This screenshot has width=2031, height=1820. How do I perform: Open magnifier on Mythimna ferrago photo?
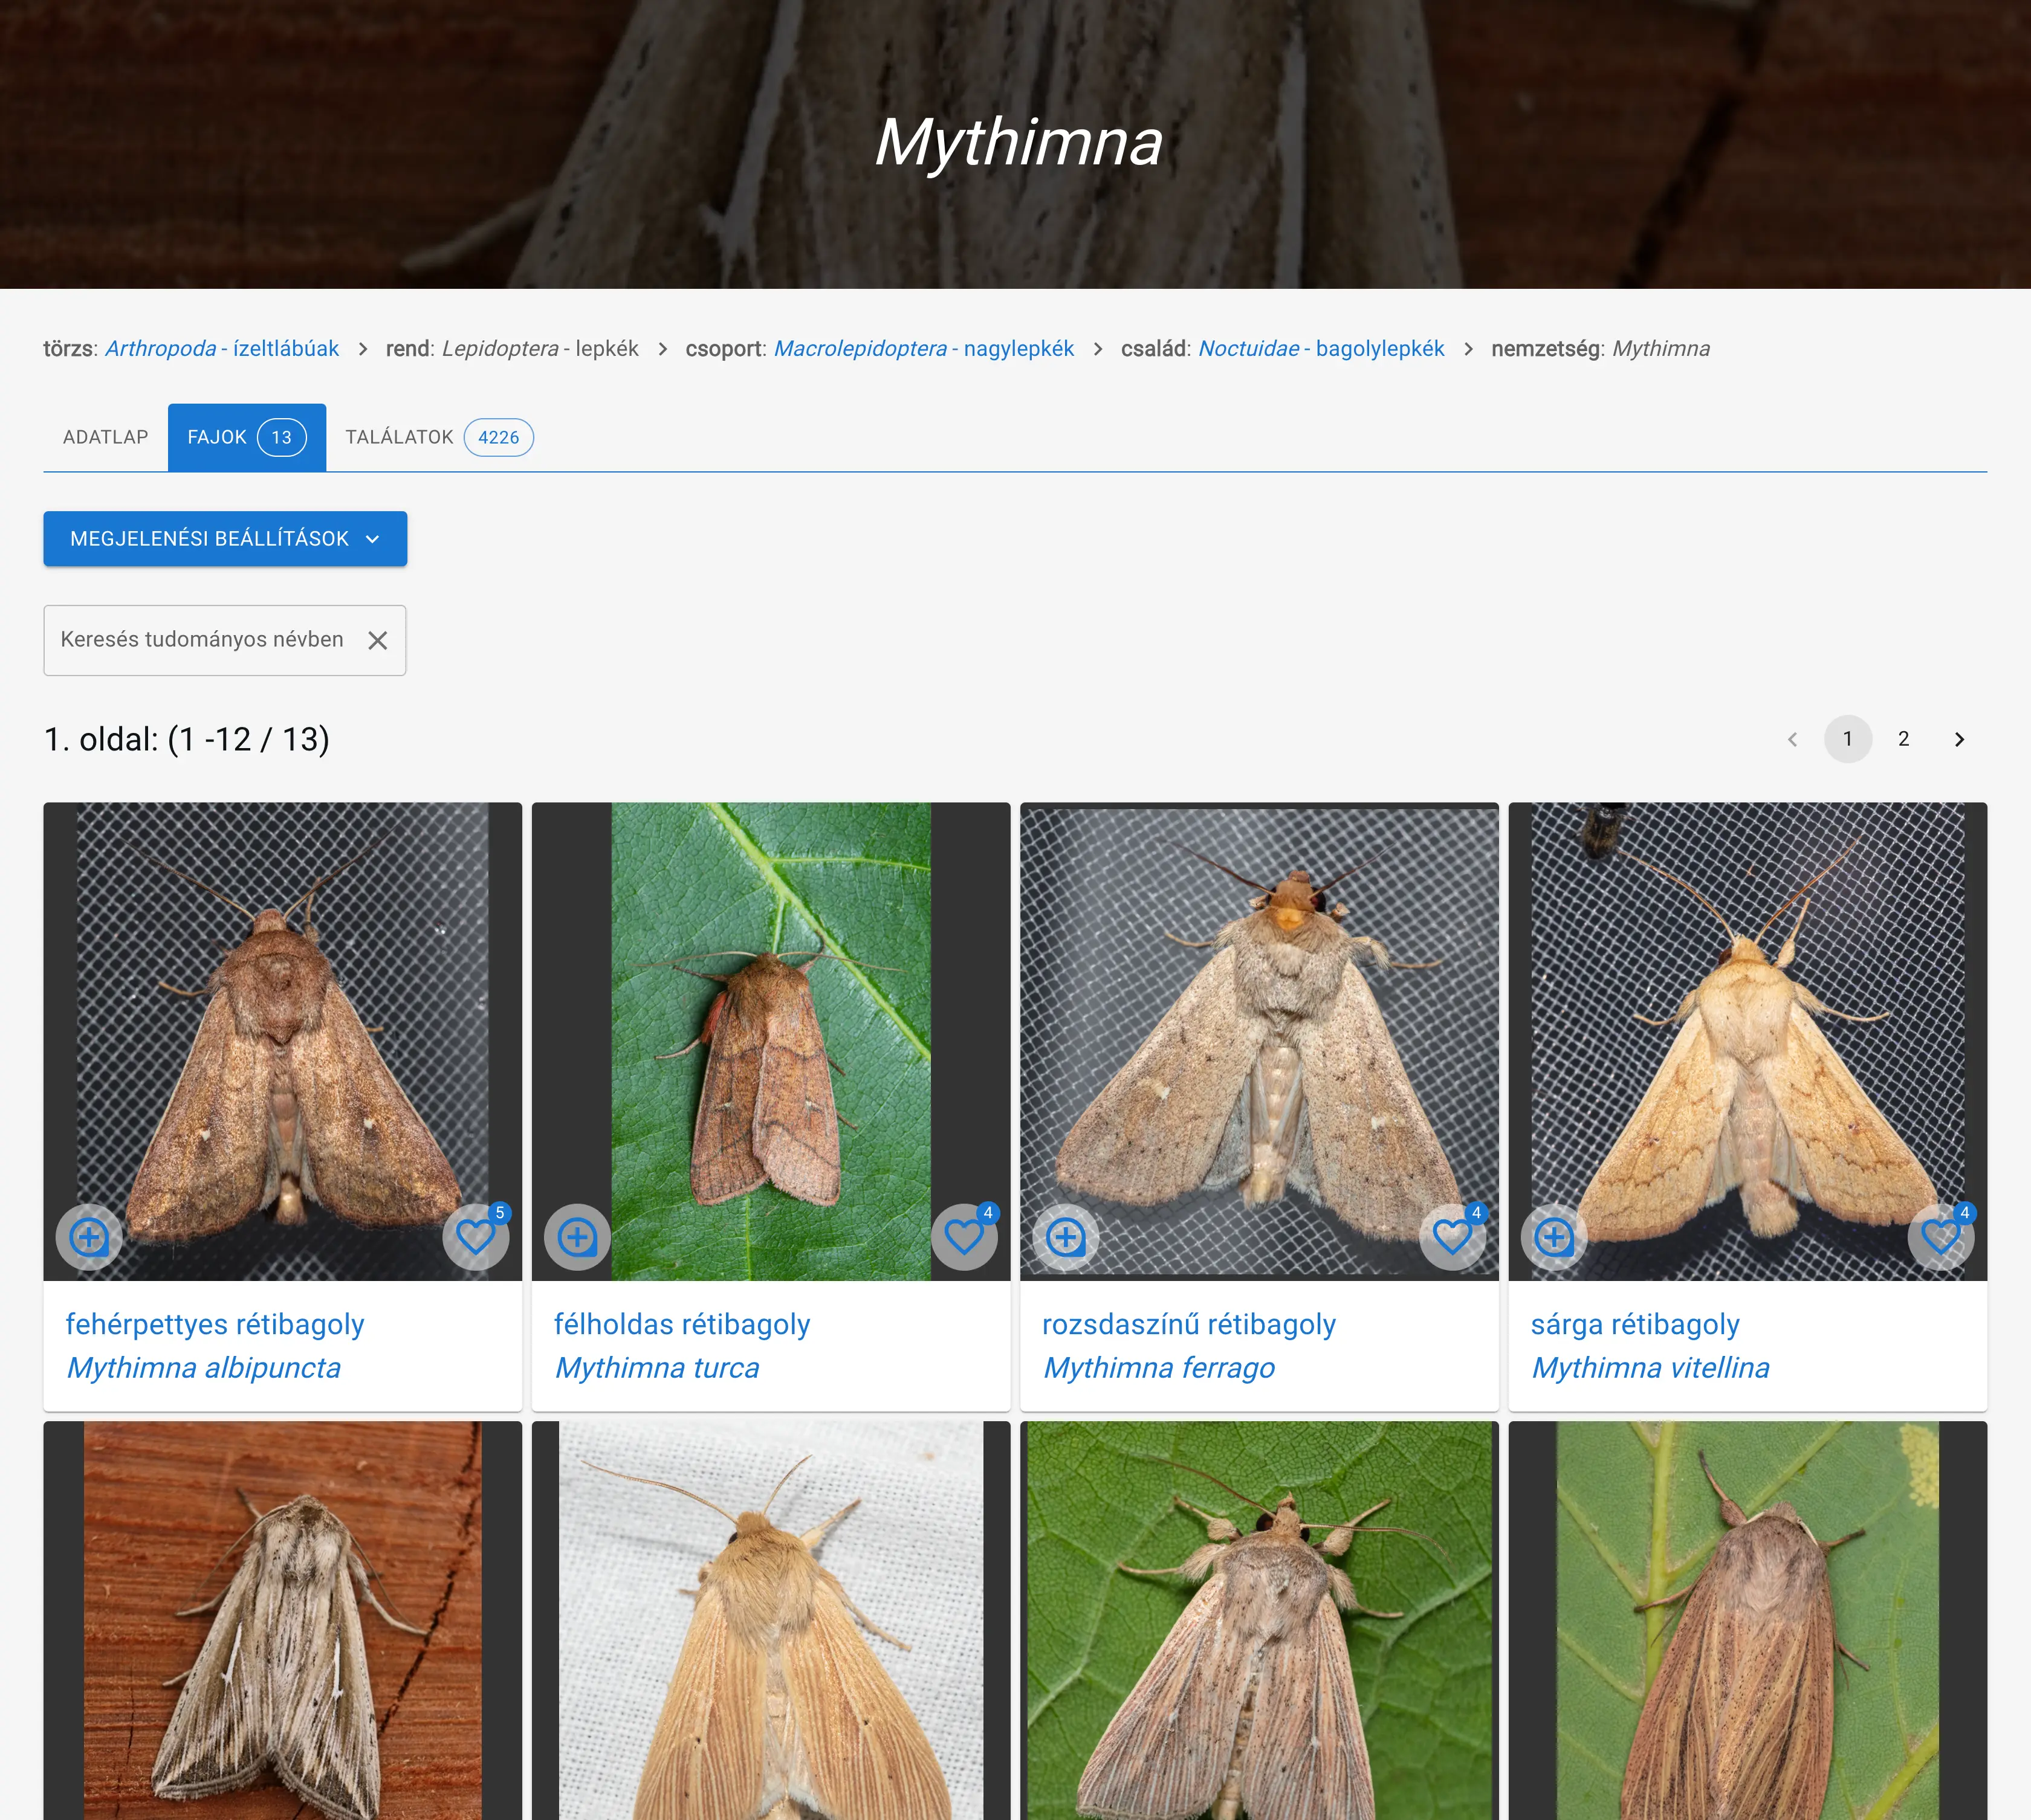1066,1237
